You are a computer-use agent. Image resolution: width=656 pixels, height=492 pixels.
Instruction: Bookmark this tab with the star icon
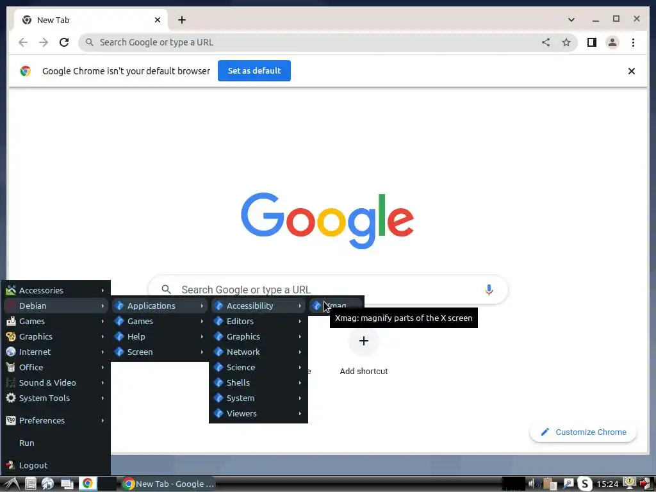[566, 42]
